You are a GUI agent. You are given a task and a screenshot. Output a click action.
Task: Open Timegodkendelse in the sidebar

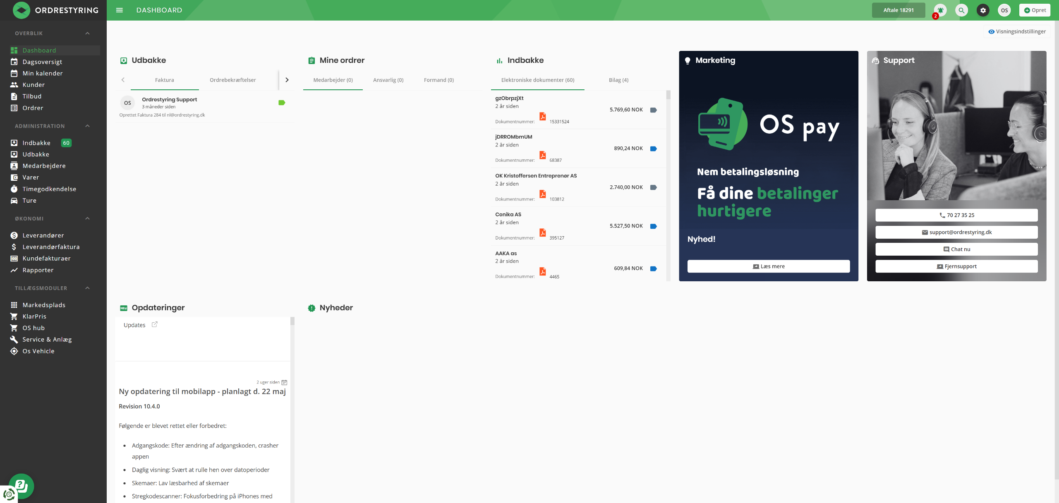click(49, 189)
